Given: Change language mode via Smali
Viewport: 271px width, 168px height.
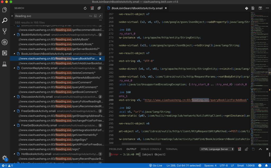Looking at the screenshot, I should pyautogui.click(x=240, y=166).
